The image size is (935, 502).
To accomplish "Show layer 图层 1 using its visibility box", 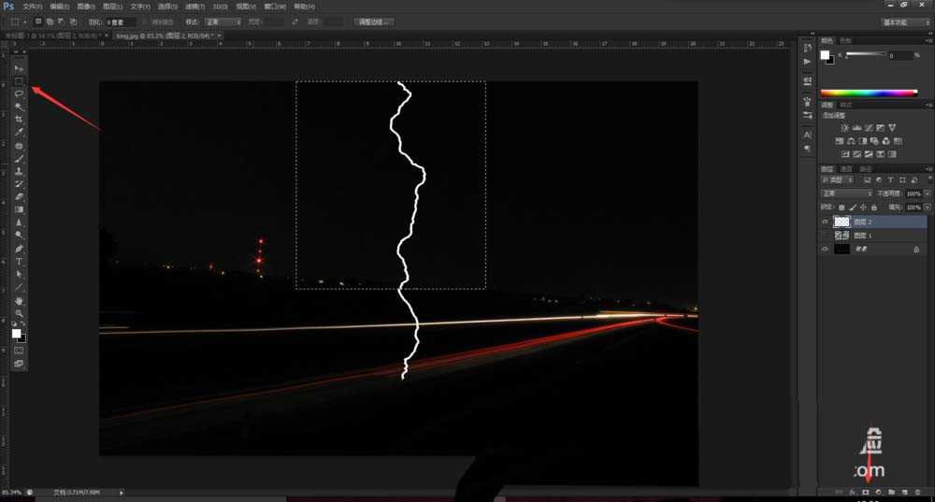I will tap(825, 237).
